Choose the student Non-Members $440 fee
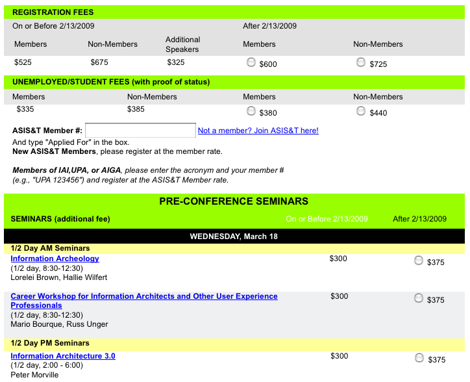This screenshot has height=382, width=470. tap(361, 111)
